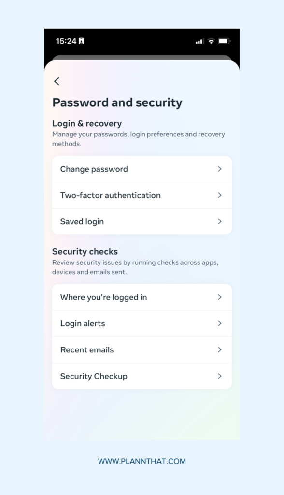This screenshot has height=495, width=284.
Task: Expand the Login alerts chevron
Action: (x=220, y=323)
